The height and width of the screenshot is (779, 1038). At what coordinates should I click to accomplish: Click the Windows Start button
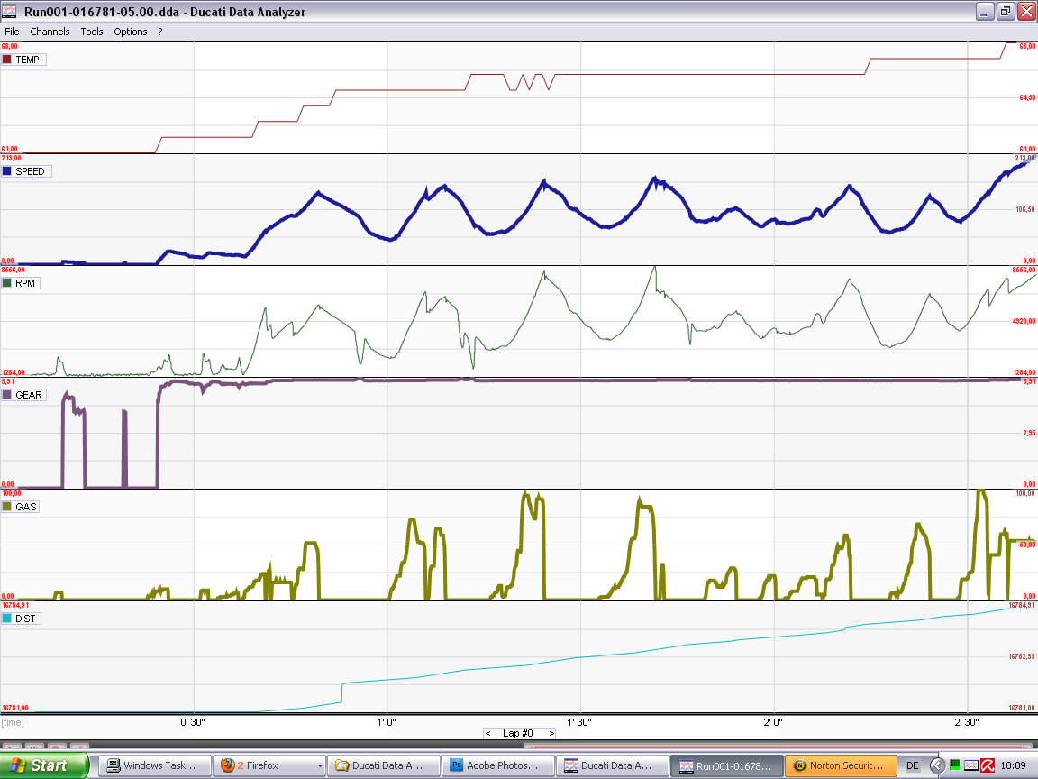[44, 765]
